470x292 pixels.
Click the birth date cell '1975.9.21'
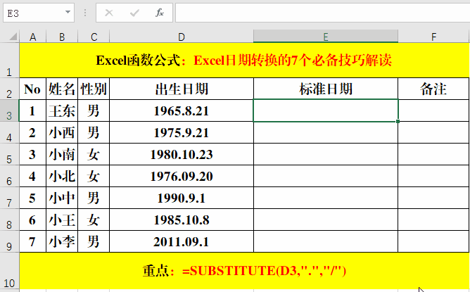[182, 132]
